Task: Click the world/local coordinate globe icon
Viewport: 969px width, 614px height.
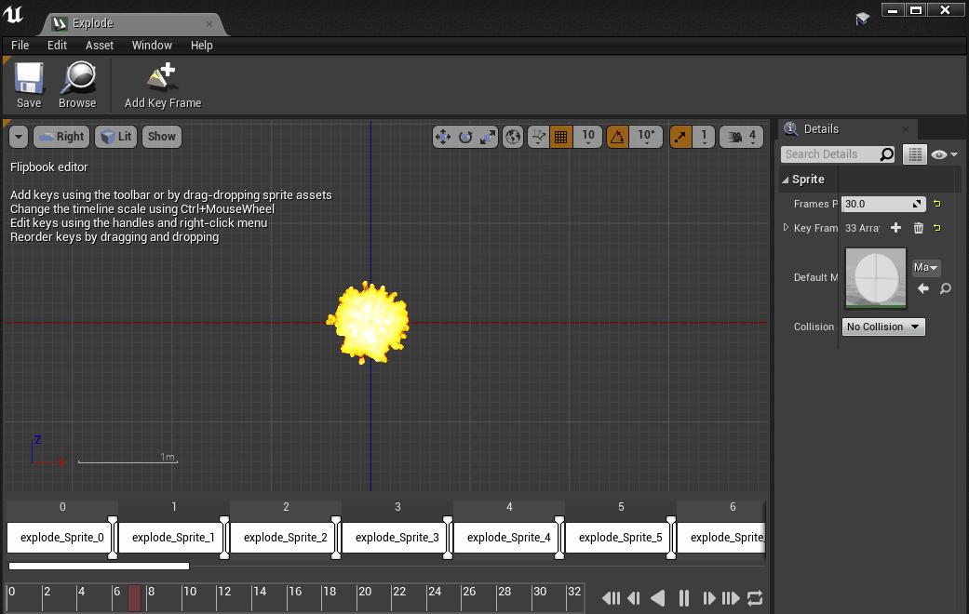Action: point(511,137)
